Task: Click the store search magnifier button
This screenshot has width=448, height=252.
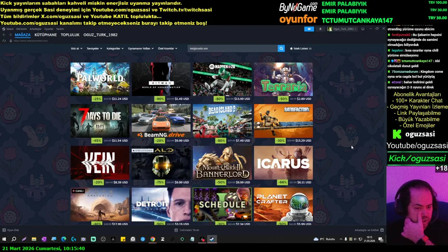Action: pyautogui.click(x=281, y=48)
